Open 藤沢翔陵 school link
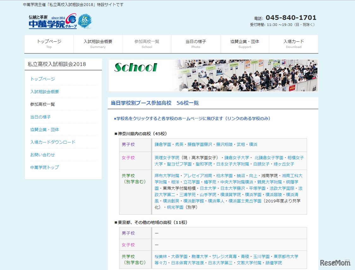Image resolution: width=355 pixels, height=270 pixels. coord(224,144)
